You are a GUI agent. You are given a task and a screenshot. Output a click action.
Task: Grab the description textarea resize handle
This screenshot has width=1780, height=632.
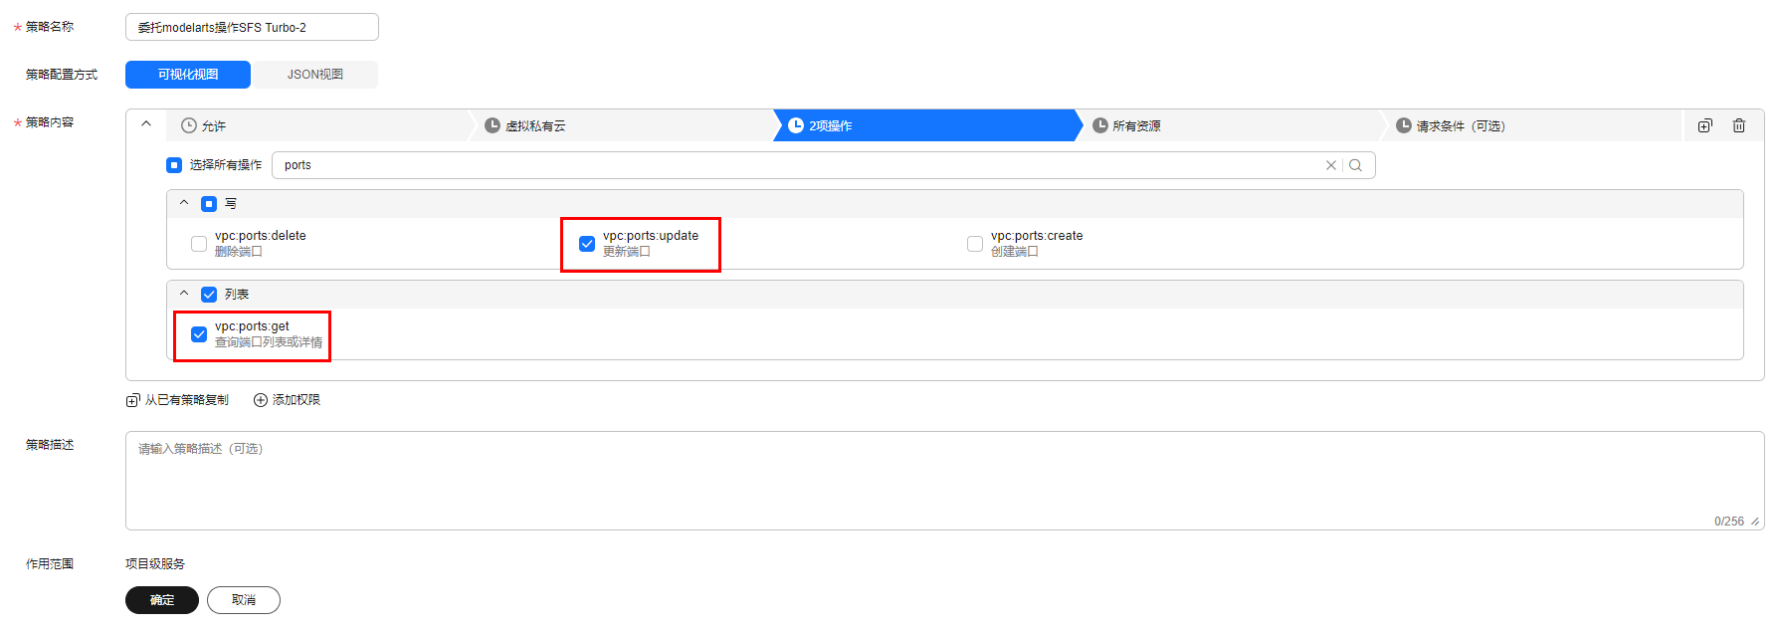point(1755,522)
